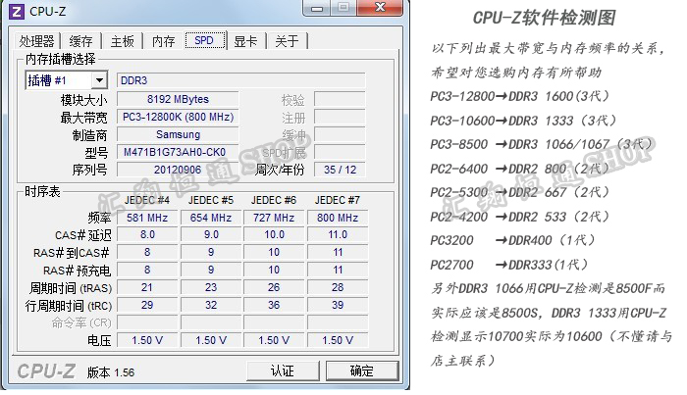The image size is (687, 395).
Task: Click the 确定 button
Action: click(x=362, y=370)
